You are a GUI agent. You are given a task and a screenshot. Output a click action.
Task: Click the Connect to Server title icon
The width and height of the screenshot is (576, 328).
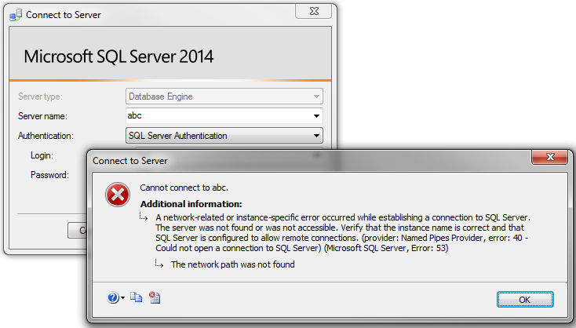pyautogui.click(x=16, y=15)
